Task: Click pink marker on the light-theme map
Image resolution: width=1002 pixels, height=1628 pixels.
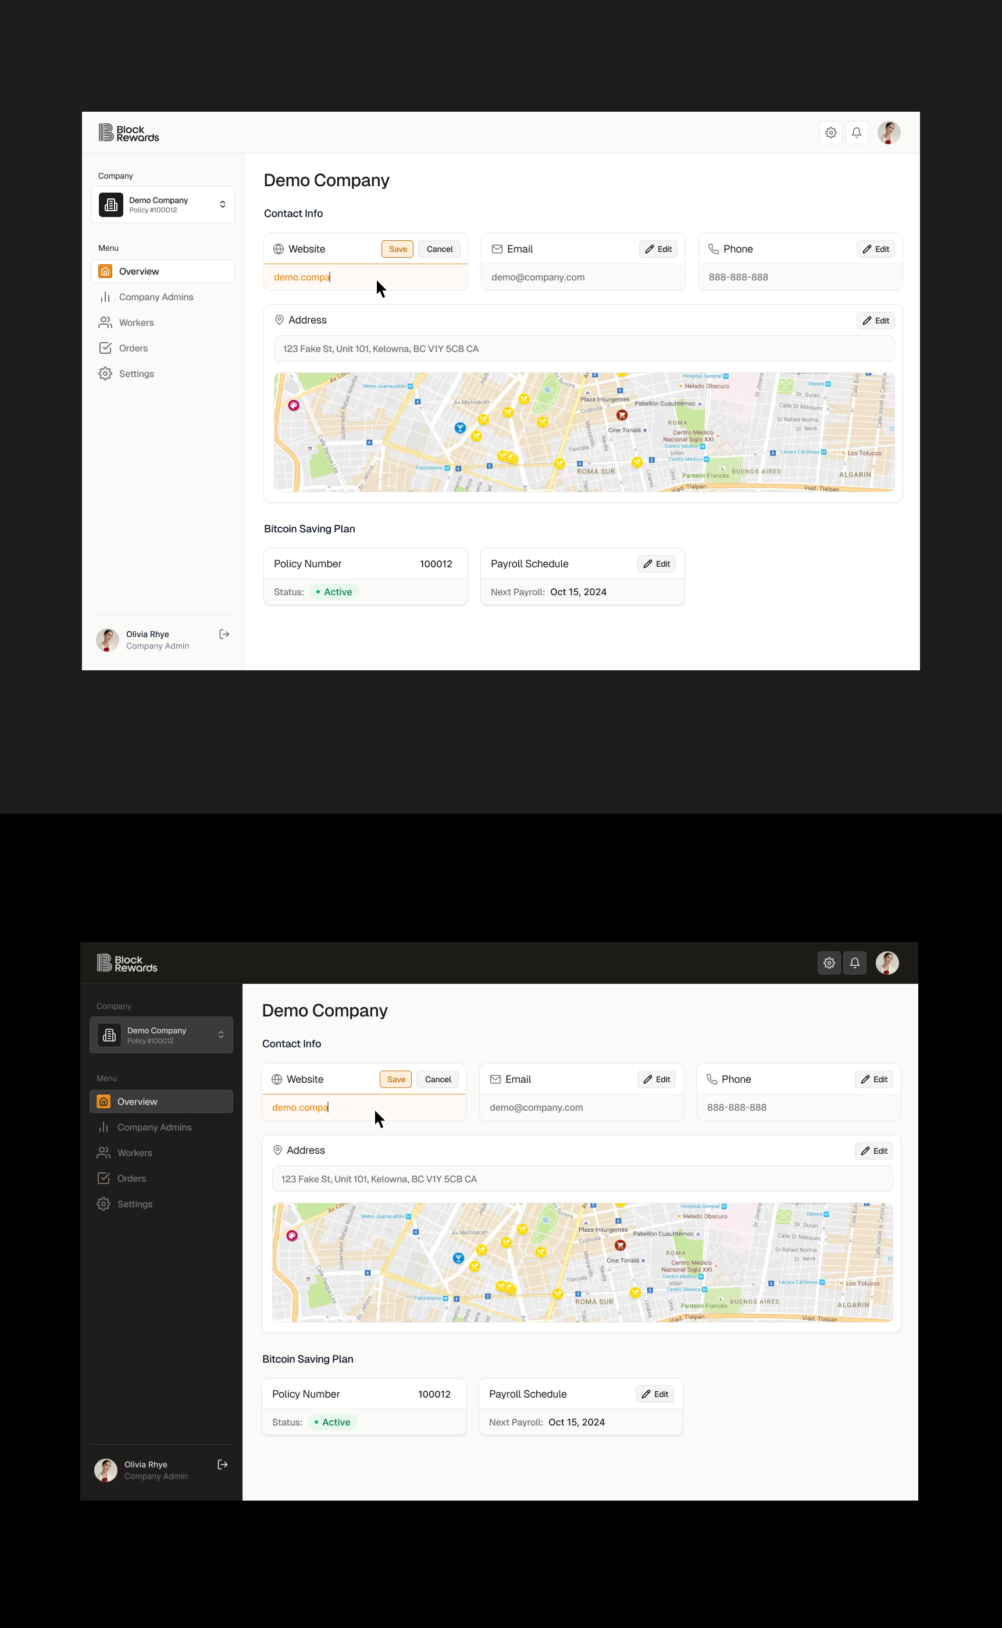Action: pos(294,405)
